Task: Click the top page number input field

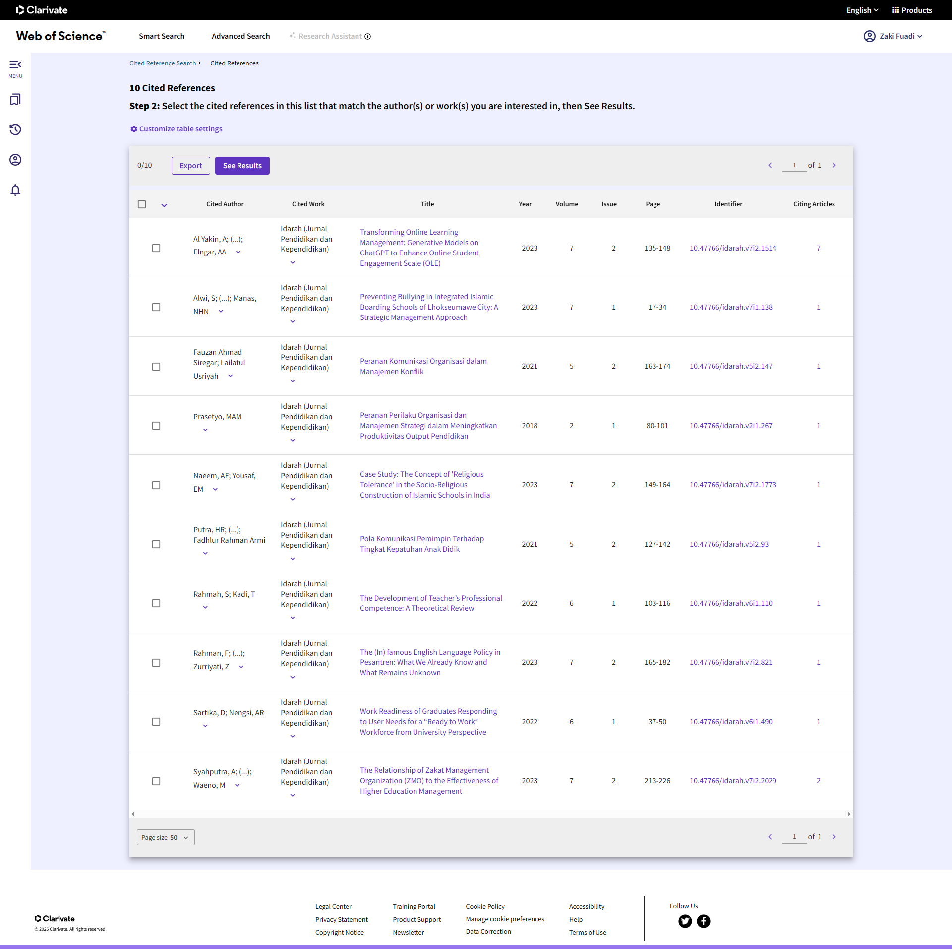Action: pyautogui.click(x=794, y=165)
